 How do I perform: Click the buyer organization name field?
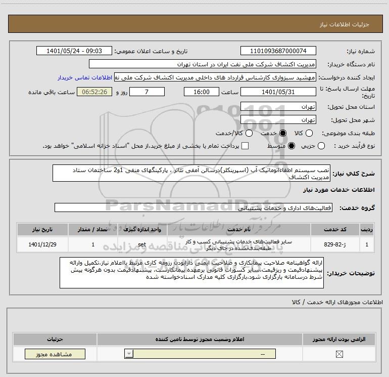point(203,64)
